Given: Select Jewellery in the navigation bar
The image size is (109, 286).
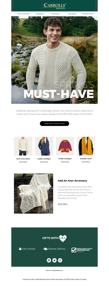Looking at the screenshot, I should [40, 14].
